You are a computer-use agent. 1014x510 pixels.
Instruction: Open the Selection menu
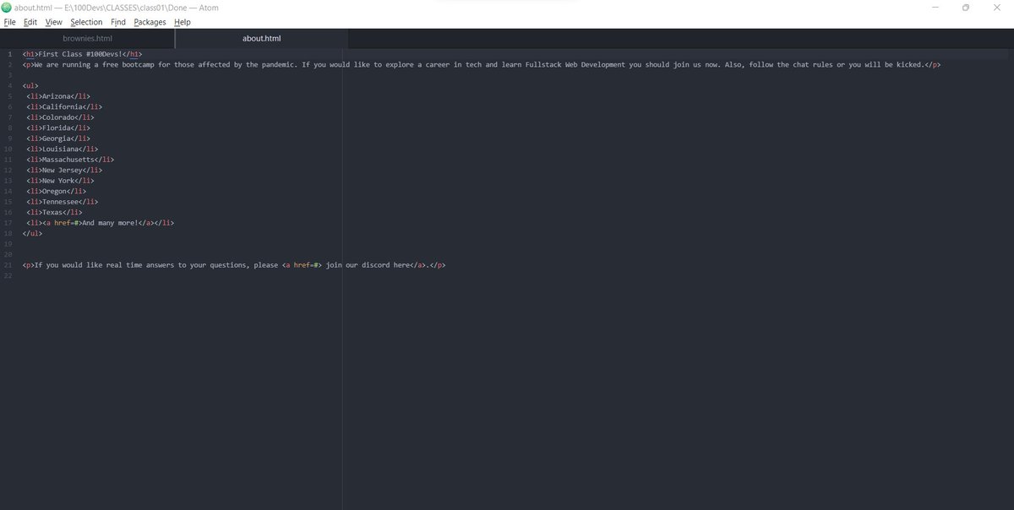(85, 22)
